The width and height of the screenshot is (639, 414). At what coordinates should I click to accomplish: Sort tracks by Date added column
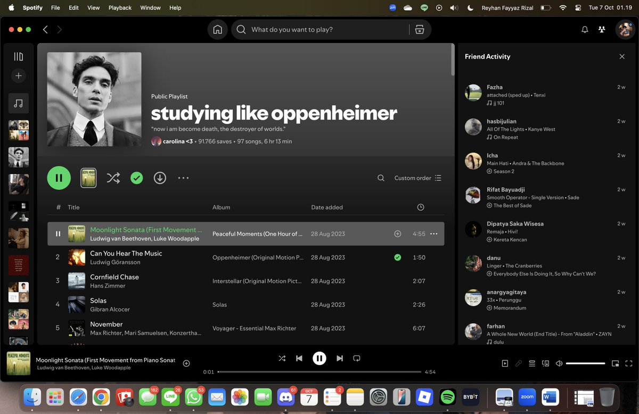(x=327, y=207)
